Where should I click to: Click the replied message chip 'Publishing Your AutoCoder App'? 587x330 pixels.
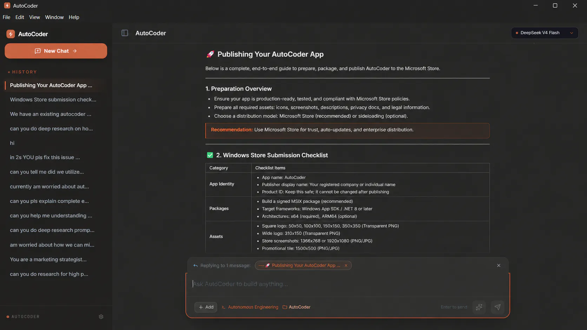pyautogui.click(x=303, y=265)
